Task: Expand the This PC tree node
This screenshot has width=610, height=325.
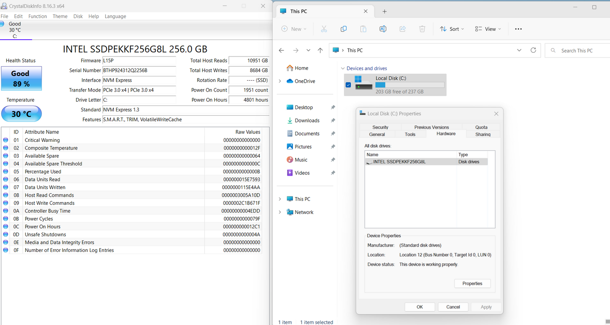Action: (280, 199)
